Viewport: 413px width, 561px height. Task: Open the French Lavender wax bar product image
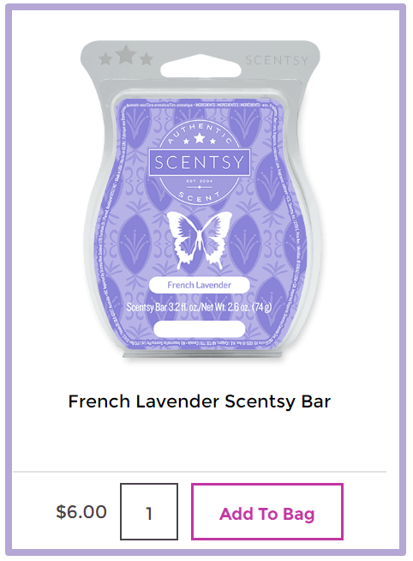click(200, 199)
